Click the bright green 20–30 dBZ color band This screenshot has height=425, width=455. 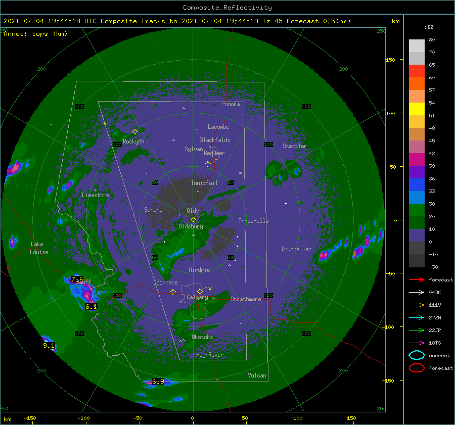pos(417,210)
